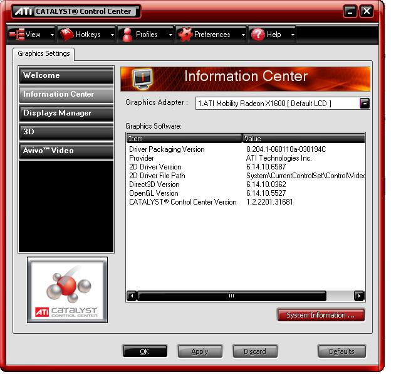Select the OpenGL Version row

tap(246, 193)
